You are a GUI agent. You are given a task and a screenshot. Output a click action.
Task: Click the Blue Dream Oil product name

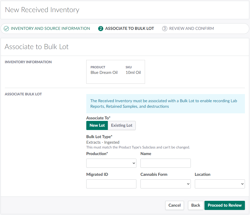point(104,73)
